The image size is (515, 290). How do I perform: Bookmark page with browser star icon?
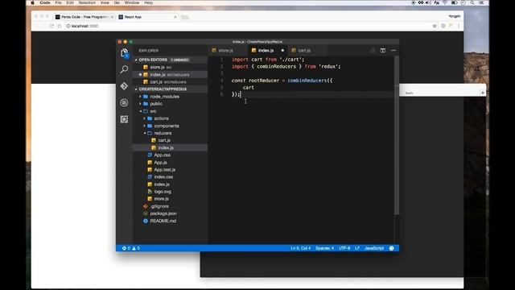(x=435, y=26)
